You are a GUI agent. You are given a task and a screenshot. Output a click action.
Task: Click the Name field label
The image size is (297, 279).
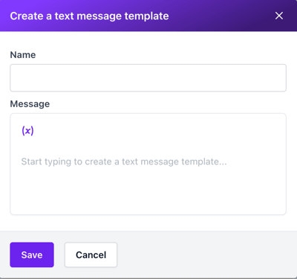click(x=23, y=55)
